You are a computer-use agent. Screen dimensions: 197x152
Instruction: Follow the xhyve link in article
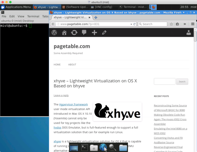57,142
